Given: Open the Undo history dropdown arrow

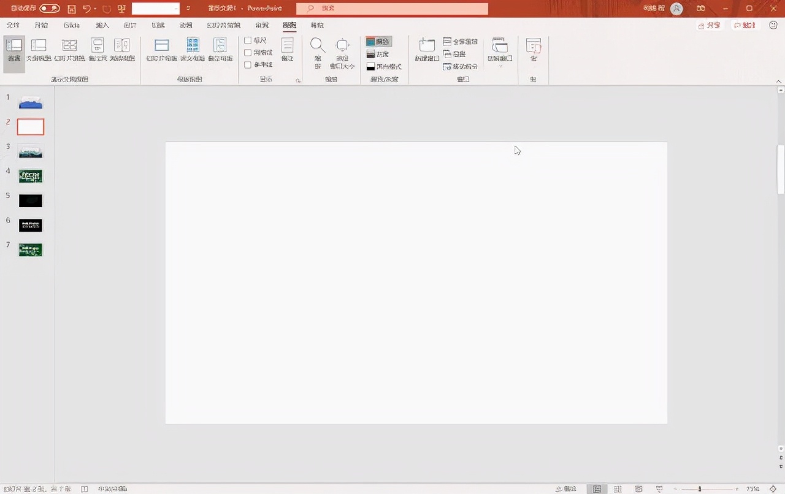Looking at the screenshot, I should click(95, 9).
